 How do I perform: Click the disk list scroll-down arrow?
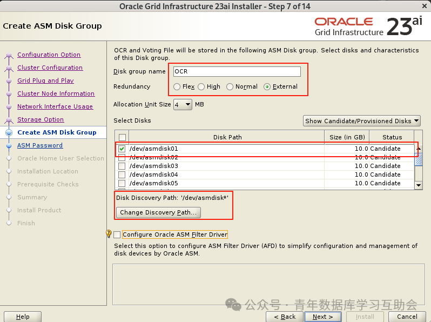(x=419, y=185)
